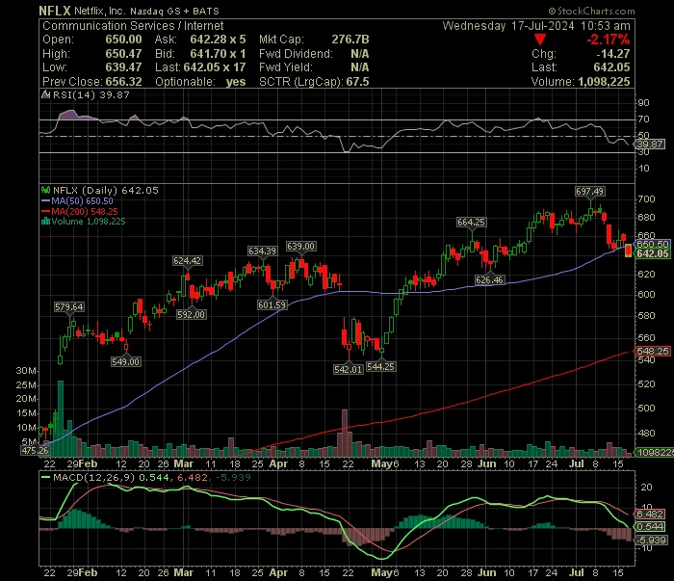Click the NFLX (Daily) candlestick legend icon
674x581 pixels.
pyautogui.click(x=45, y=190)
